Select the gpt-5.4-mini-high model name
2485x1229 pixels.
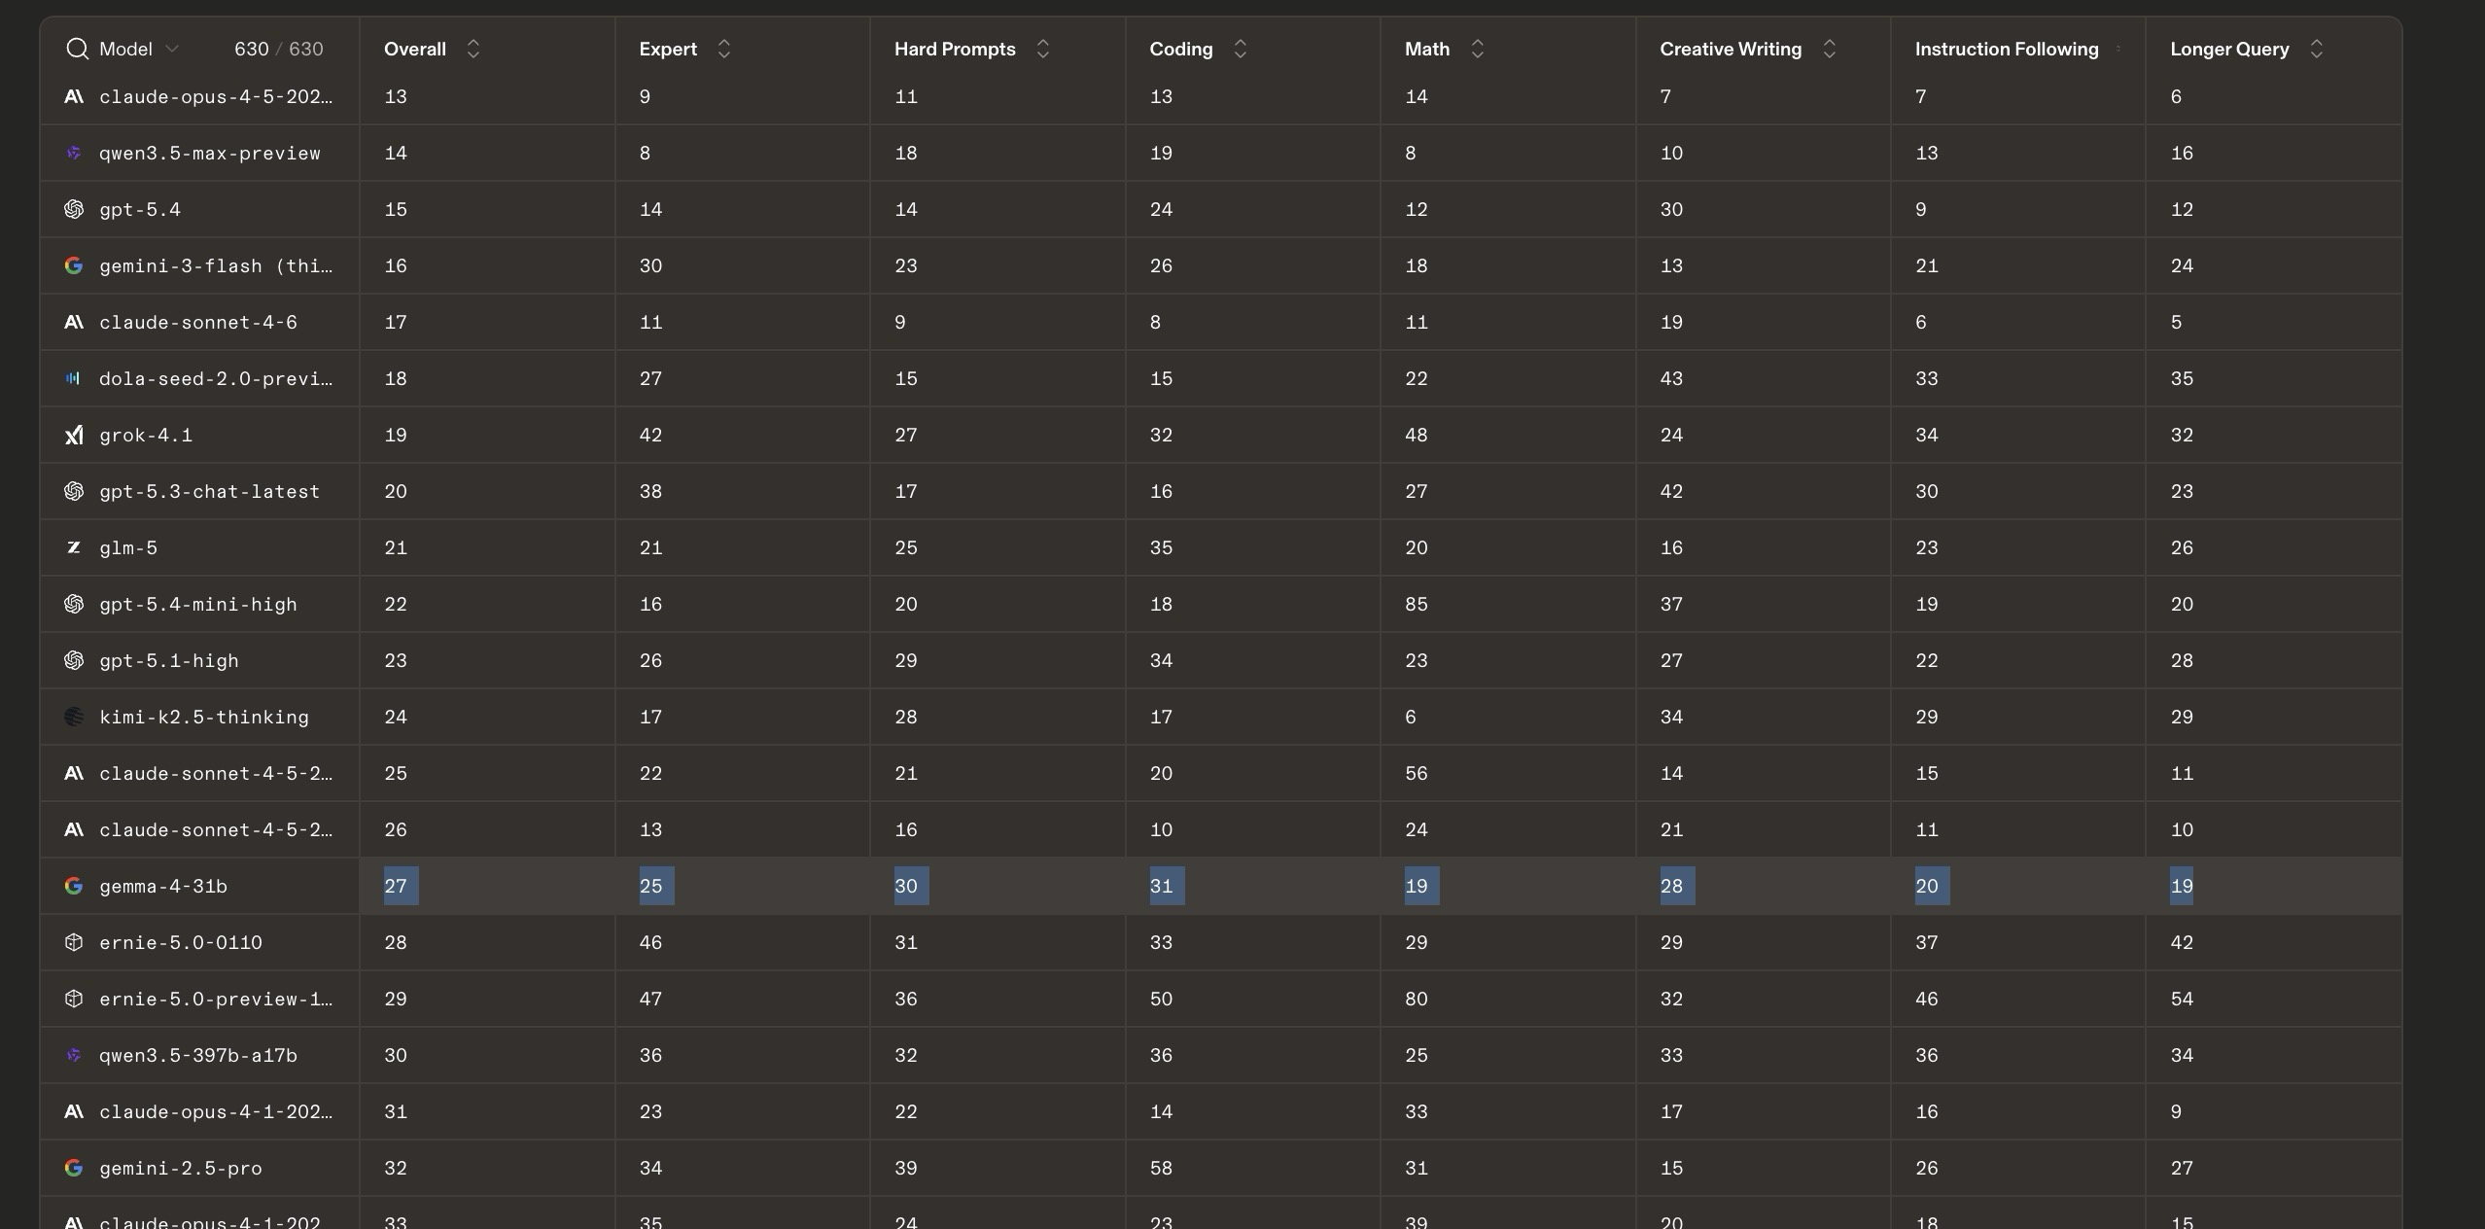[x=198, y=604]
